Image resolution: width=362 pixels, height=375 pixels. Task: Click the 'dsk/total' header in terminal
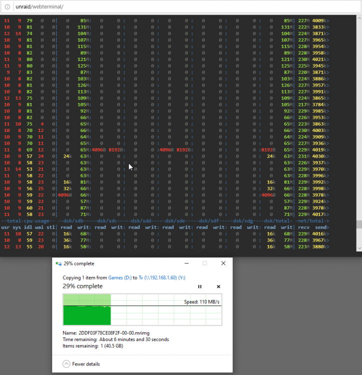(277, 221)
